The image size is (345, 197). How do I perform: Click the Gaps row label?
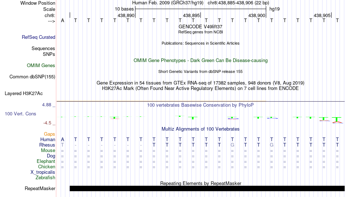[x=49, y=134]
